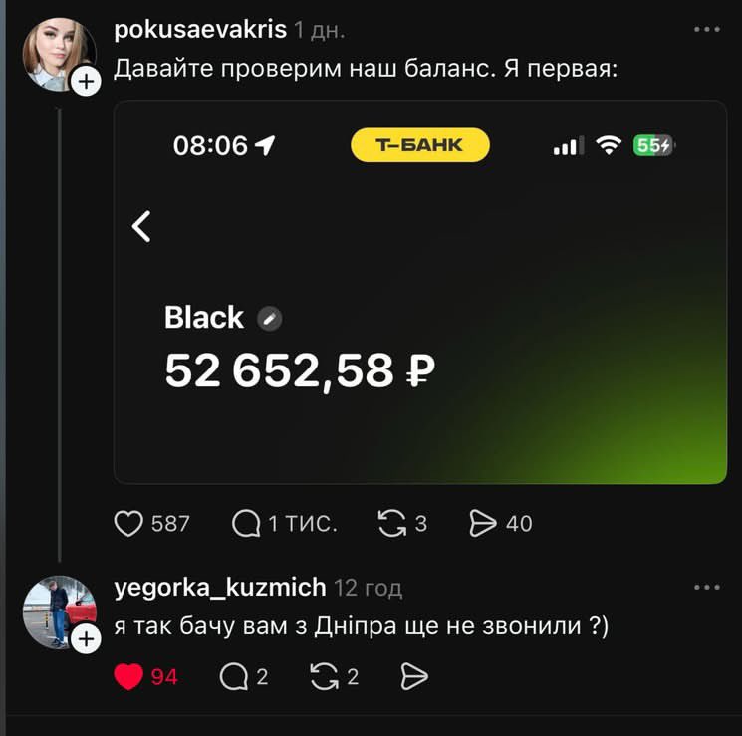Open more options for pokusaevakris post
This screenshot has width=742, height=736.
[x=706, y=29]
